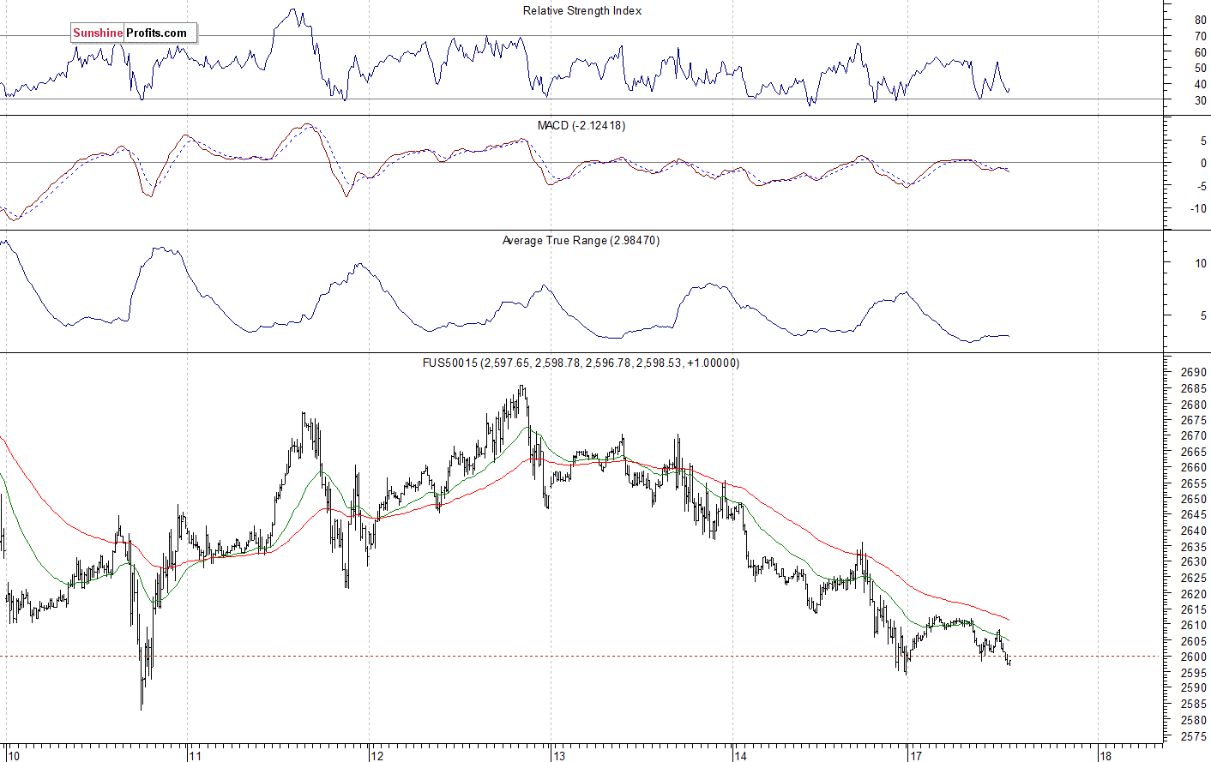Click RSI axis value 50
Screen dimensions: 1211x762
tap(1200, 69)
